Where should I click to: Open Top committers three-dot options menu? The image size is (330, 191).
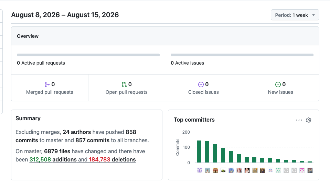point(299,120)
